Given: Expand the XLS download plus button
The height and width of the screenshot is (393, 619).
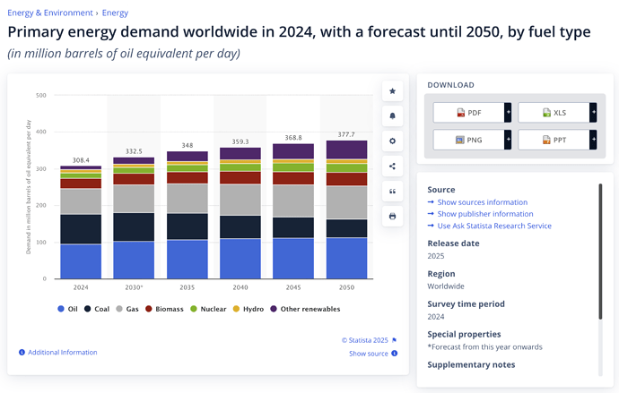Looking at the screenshot, I should pos(593,113).
